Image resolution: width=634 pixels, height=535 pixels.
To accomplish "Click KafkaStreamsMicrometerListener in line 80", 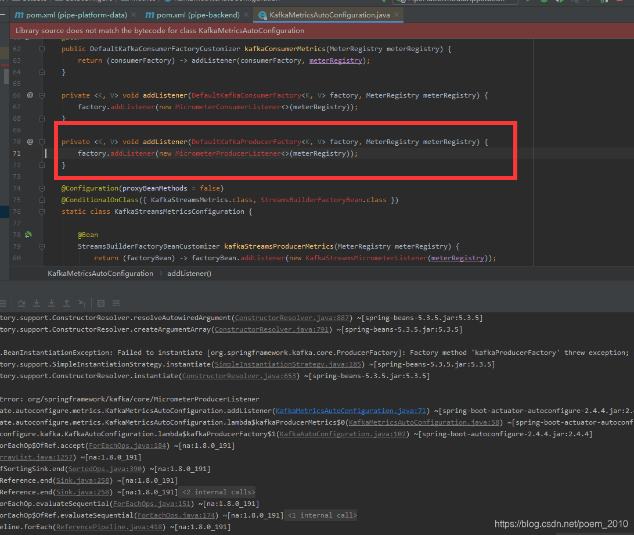I will pyautogui.click(x=366, y=258).
